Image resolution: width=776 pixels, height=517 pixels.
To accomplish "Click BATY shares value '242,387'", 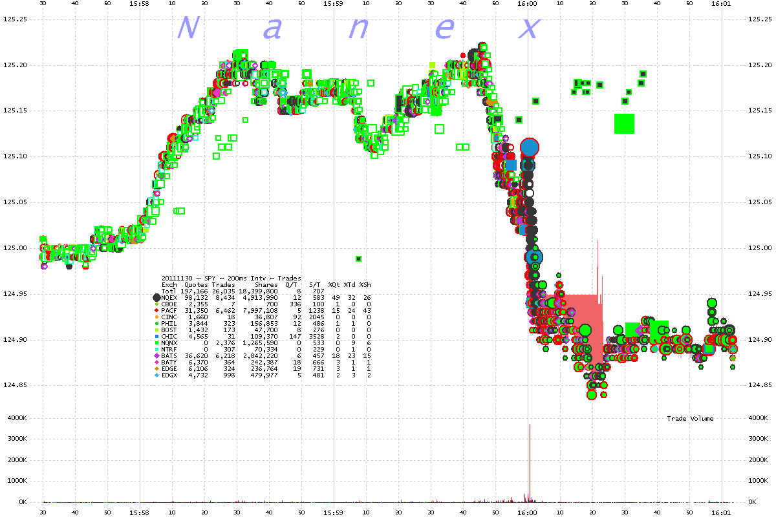I will pyautogui.click(x=265, y=362).
